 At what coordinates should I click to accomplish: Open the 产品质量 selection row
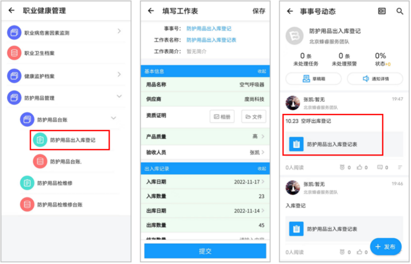pyautogui.click(x=205, y=136)
